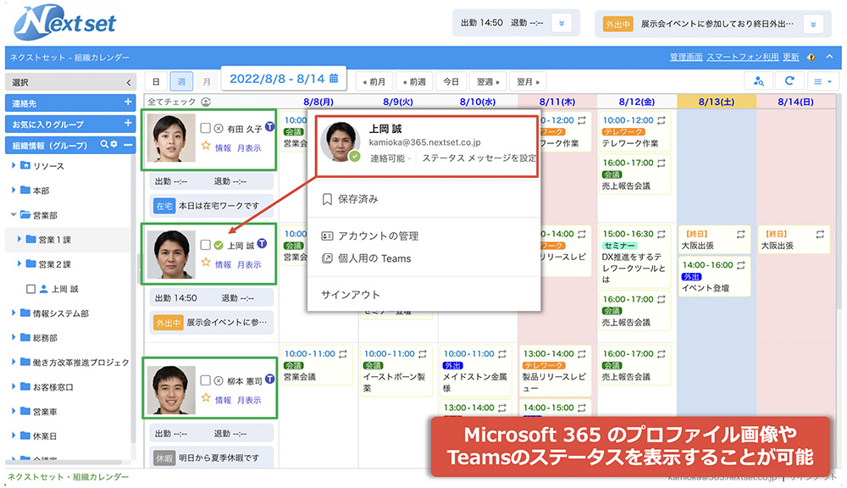
Task: Select the 総務部 folder
Action: point(45,338)
